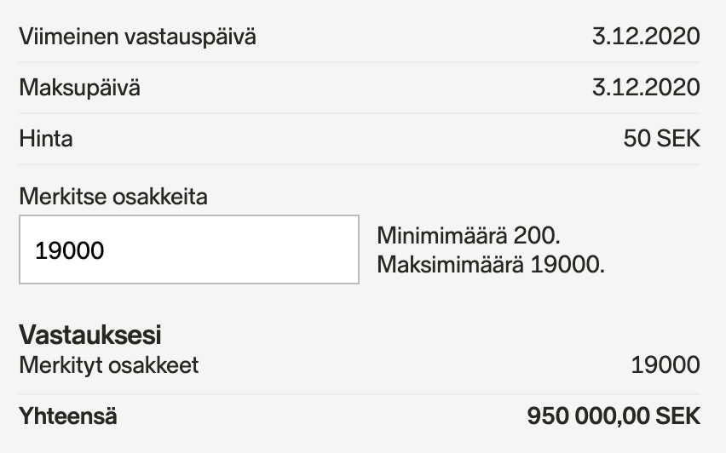
Task: Click the Viimeinen vastauspäivä date value
Action: 645,37
